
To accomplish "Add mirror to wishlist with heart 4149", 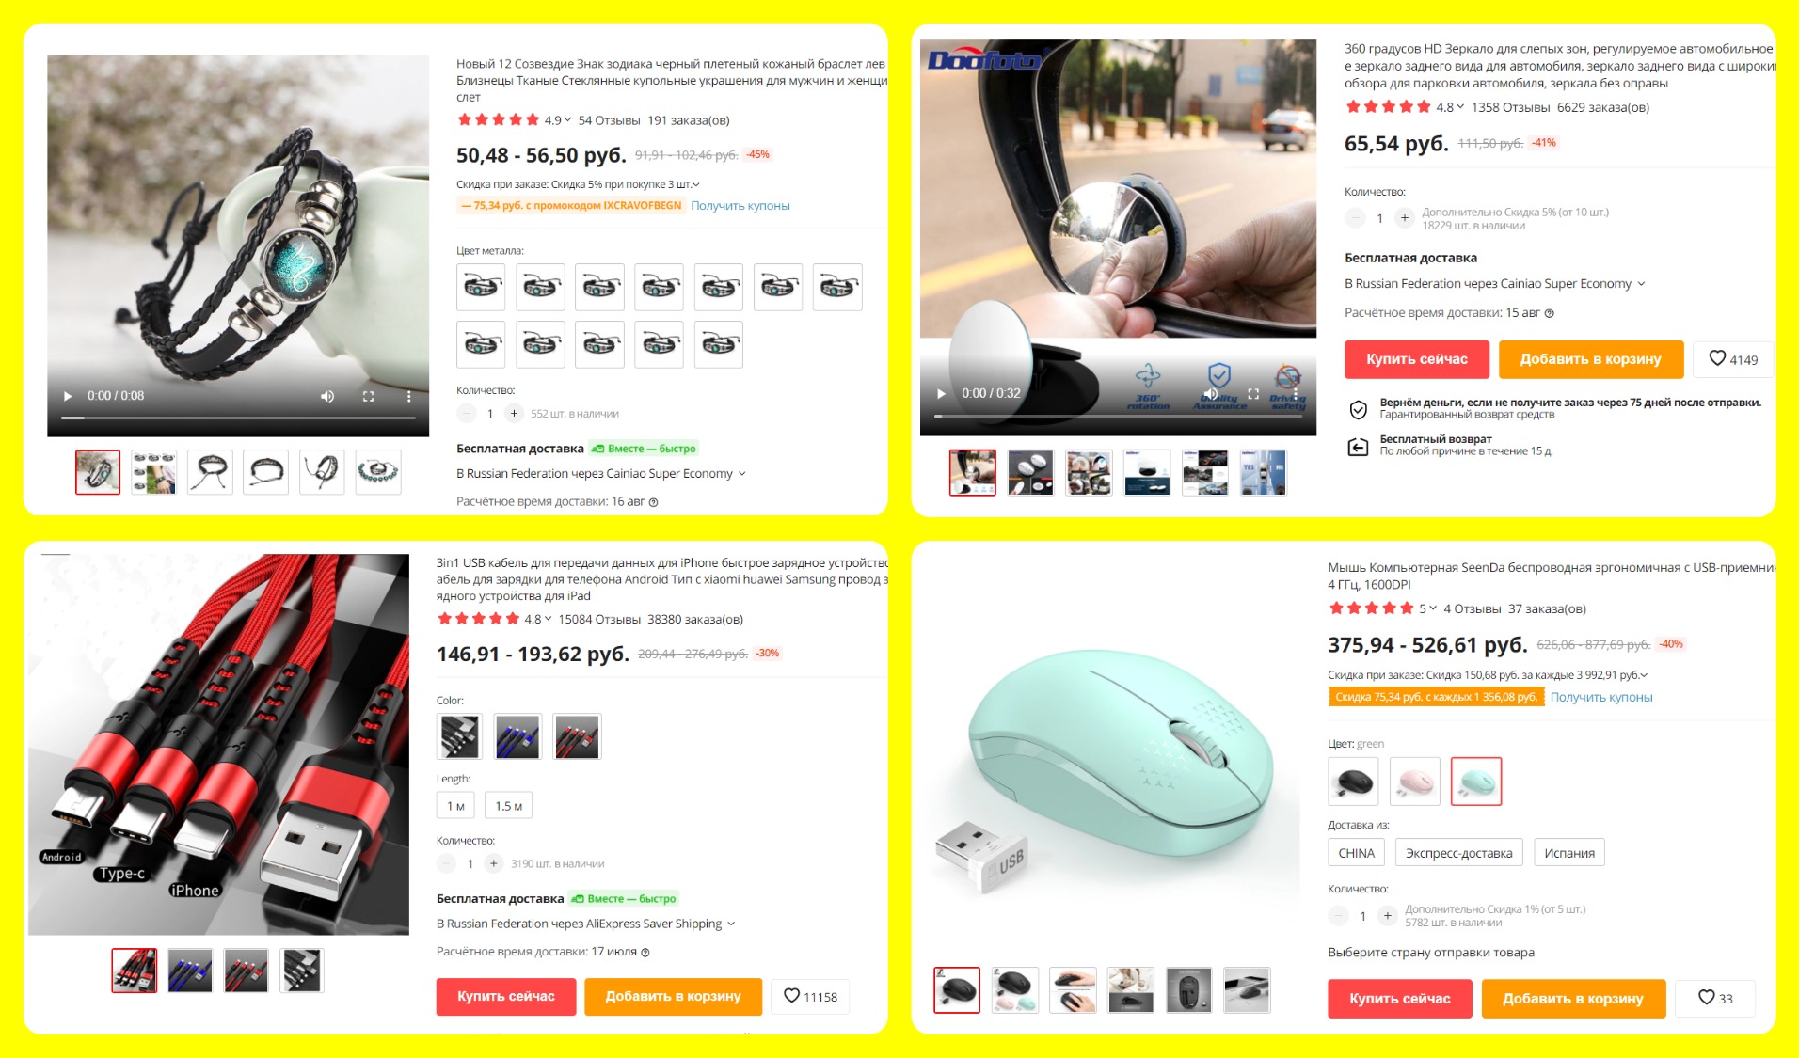I will pyautogui.click(x=1733, y=359).
